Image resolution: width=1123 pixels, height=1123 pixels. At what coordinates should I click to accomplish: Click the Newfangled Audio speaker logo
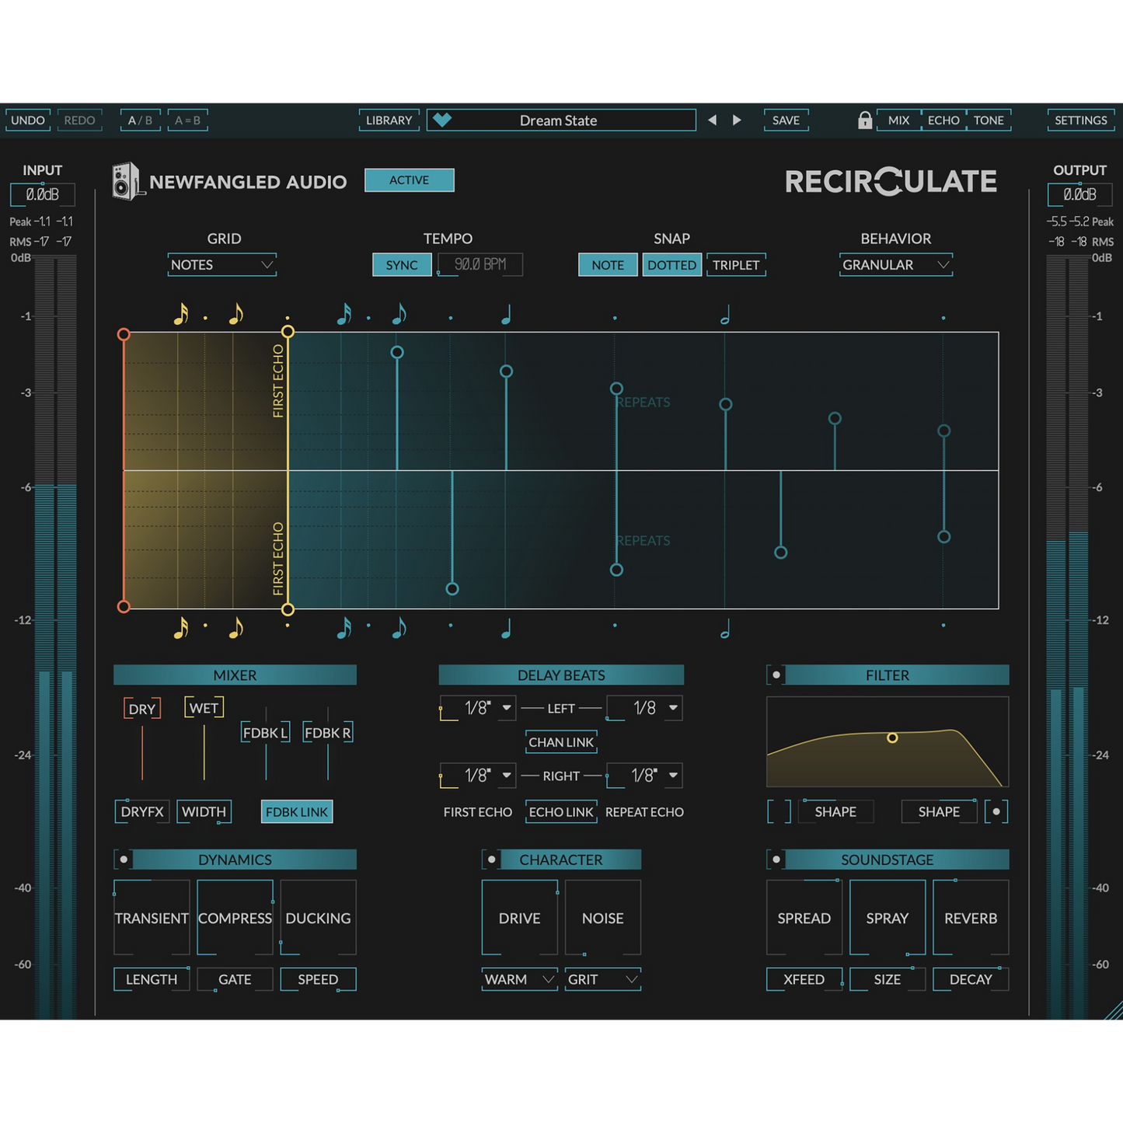point(125,181)
